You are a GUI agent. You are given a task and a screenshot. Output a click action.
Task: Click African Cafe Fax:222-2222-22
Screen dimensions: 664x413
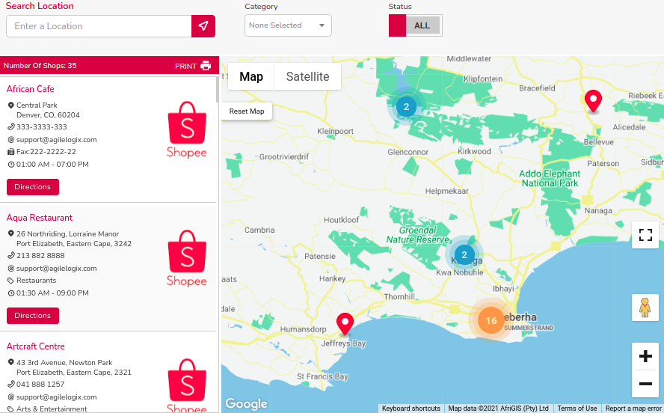tap(46, 152)
